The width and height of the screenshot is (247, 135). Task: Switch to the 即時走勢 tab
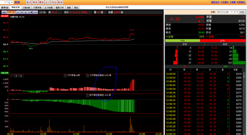[x=15, y=8]
